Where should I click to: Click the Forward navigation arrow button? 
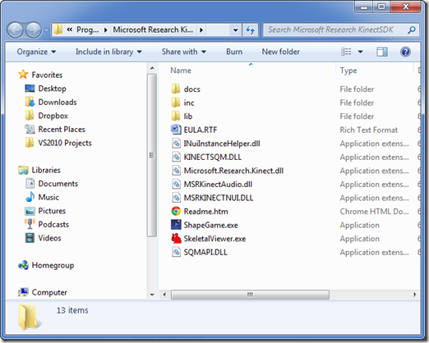(x=34, y=30)
